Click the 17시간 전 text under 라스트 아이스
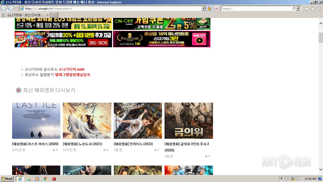The height and width of the screenshot is (182, 323). [x=19, y=150]
